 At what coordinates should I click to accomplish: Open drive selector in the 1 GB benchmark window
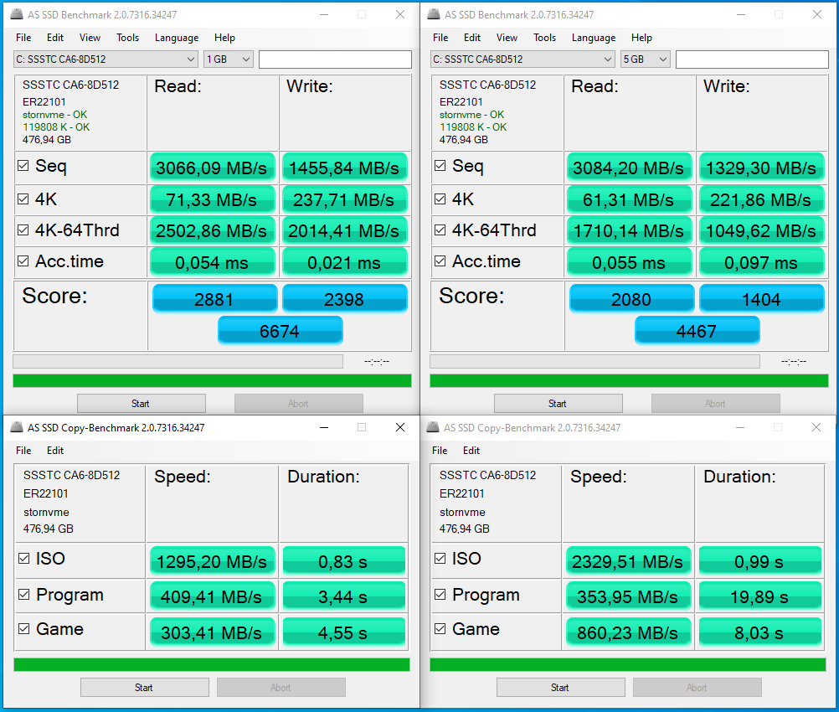click(x=106, y=59)
